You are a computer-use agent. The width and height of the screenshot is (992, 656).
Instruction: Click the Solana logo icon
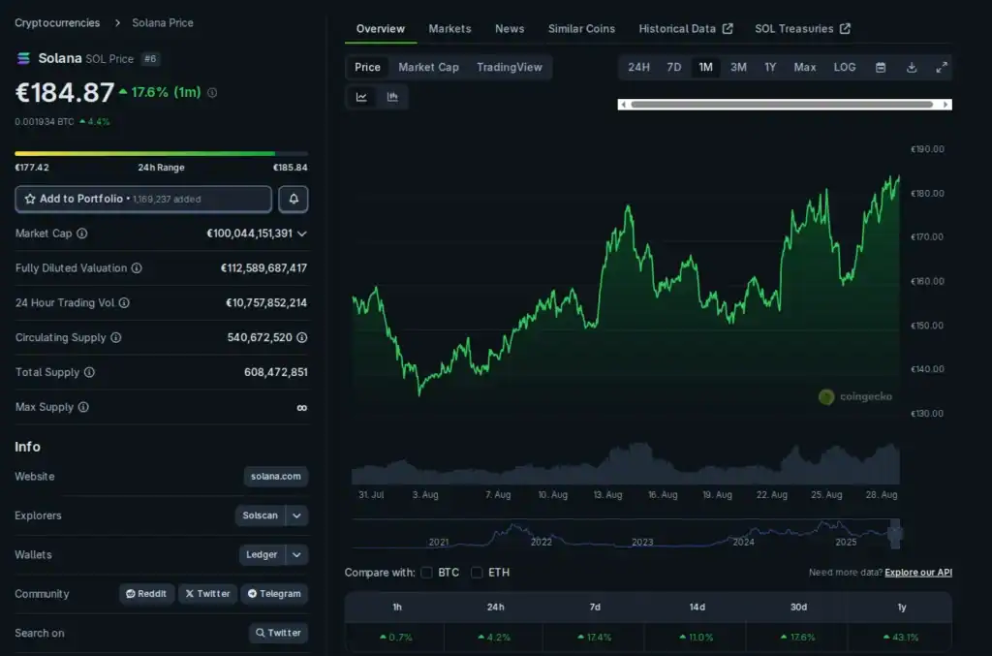23,58
